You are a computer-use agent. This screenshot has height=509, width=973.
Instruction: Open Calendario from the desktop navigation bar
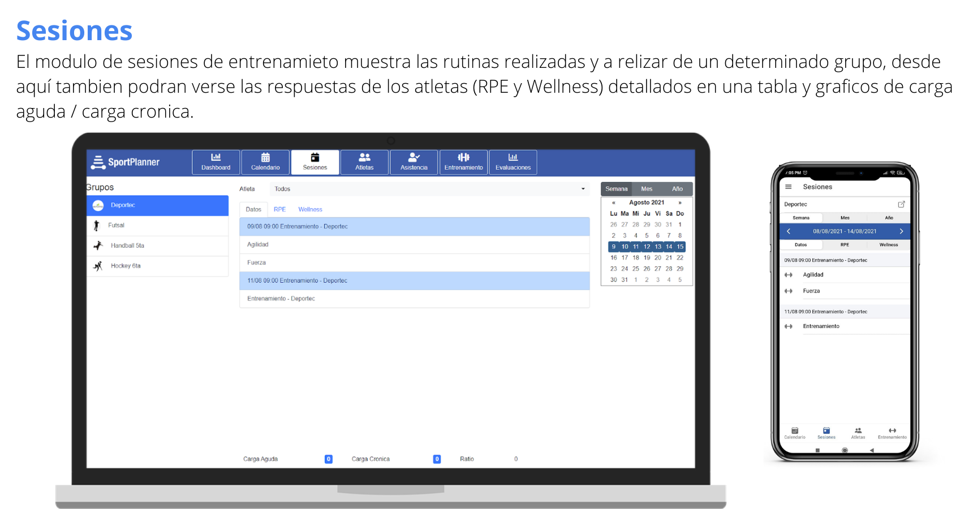click(x=265, y=162)
